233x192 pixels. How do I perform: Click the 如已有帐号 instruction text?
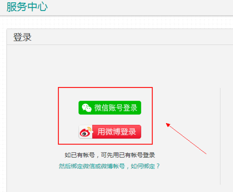pos(80,155)
